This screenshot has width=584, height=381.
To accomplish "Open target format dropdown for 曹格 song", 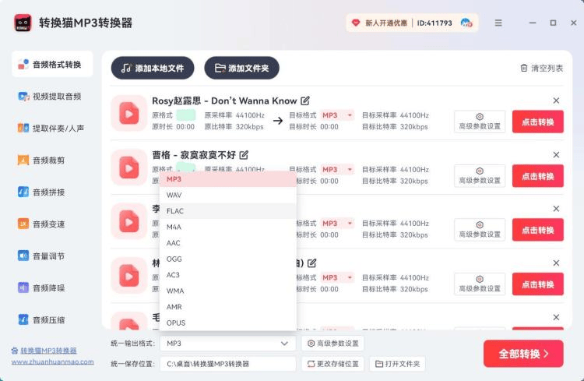I will pyautogui.click(x=337, y=170).
